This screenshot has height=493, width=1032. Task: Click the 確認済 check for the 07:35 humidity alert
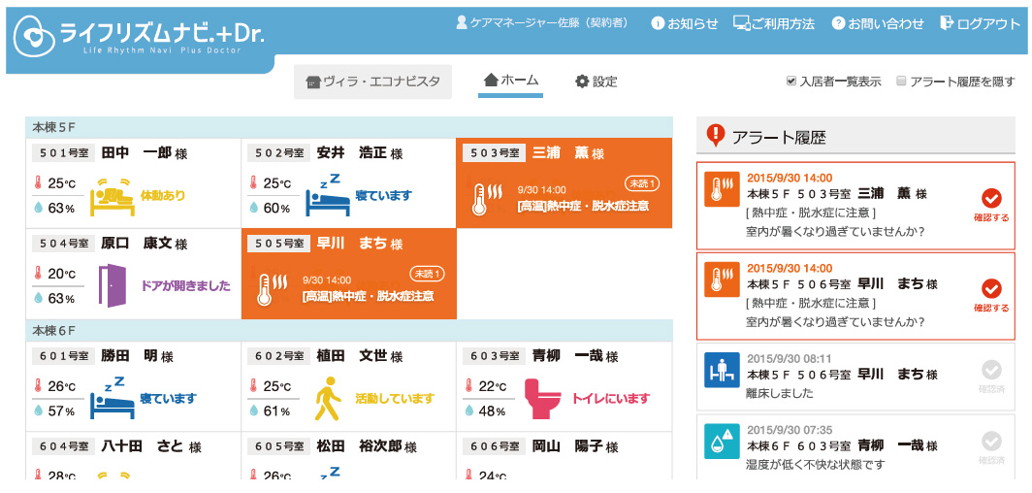coord(991,448)
